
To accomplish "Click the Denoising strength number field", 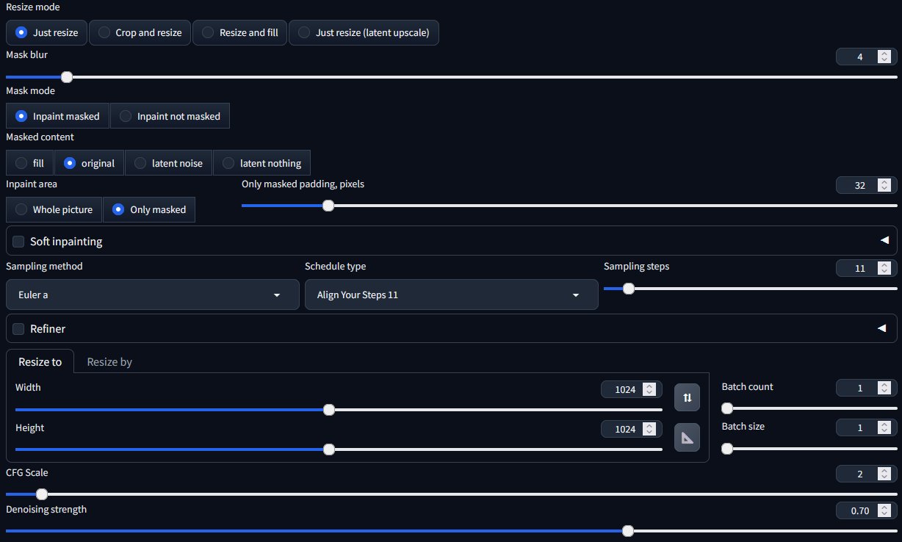I will click(x=866, y=510).
